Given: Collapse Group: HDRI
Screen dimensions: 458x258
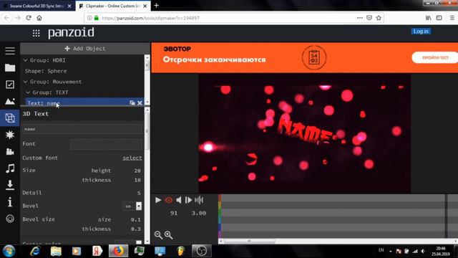Looking at the screenshot, I should tap(26, 60).
